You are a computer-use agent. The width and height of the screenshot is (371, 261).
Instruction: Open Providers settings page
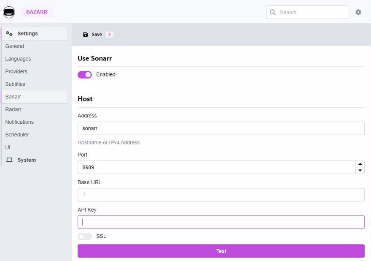(x=16, y=71)
